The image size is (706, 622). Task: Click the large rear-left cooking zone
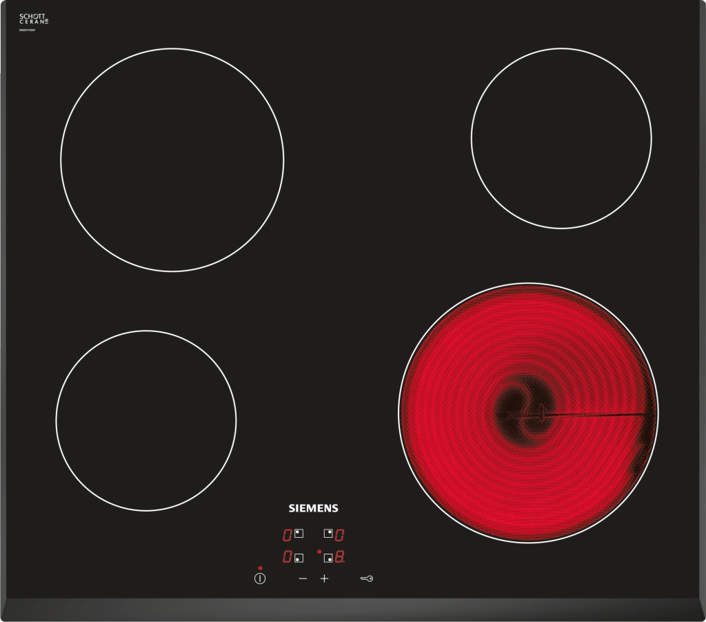172,159
